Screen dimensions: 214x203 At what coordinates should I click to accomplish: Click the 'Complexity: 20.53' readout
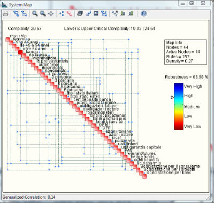click(25, 28)
